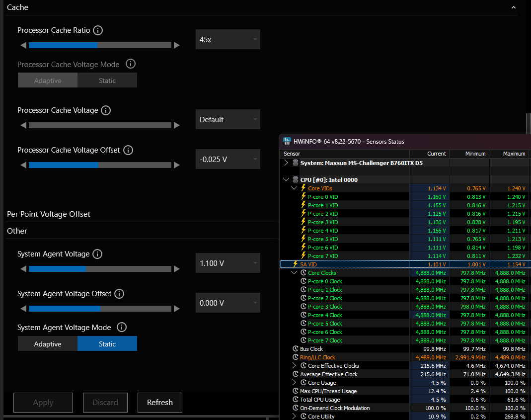Select the Max CPU/Thread Usage row
Image resolution: width=531 pixels, height=420 pixels.
[x=405, y=391]
